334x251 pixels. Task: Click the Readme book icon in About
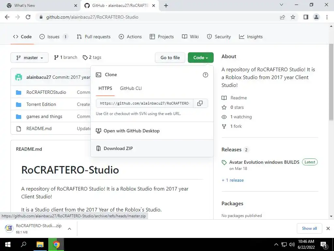[224, 98]
